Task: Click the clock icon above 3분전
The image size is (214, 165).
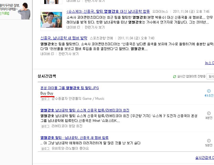Action: pyautogui.click(x=209, y=113)
